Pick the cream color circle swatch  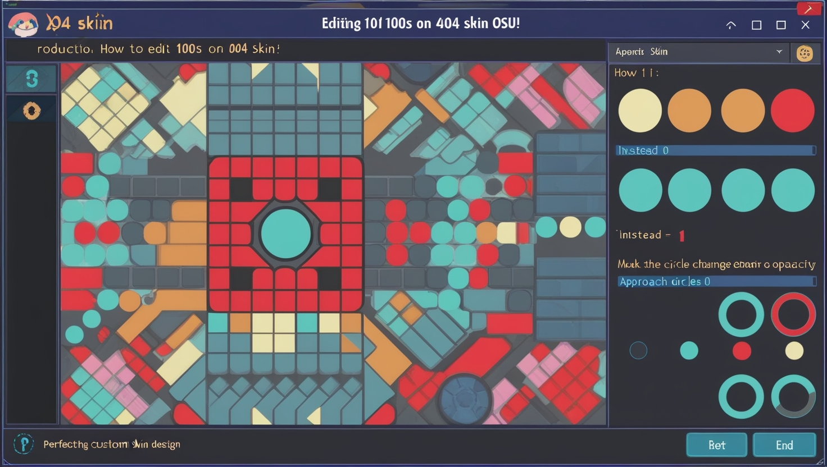pyautogui.click(x=640, y=111)
